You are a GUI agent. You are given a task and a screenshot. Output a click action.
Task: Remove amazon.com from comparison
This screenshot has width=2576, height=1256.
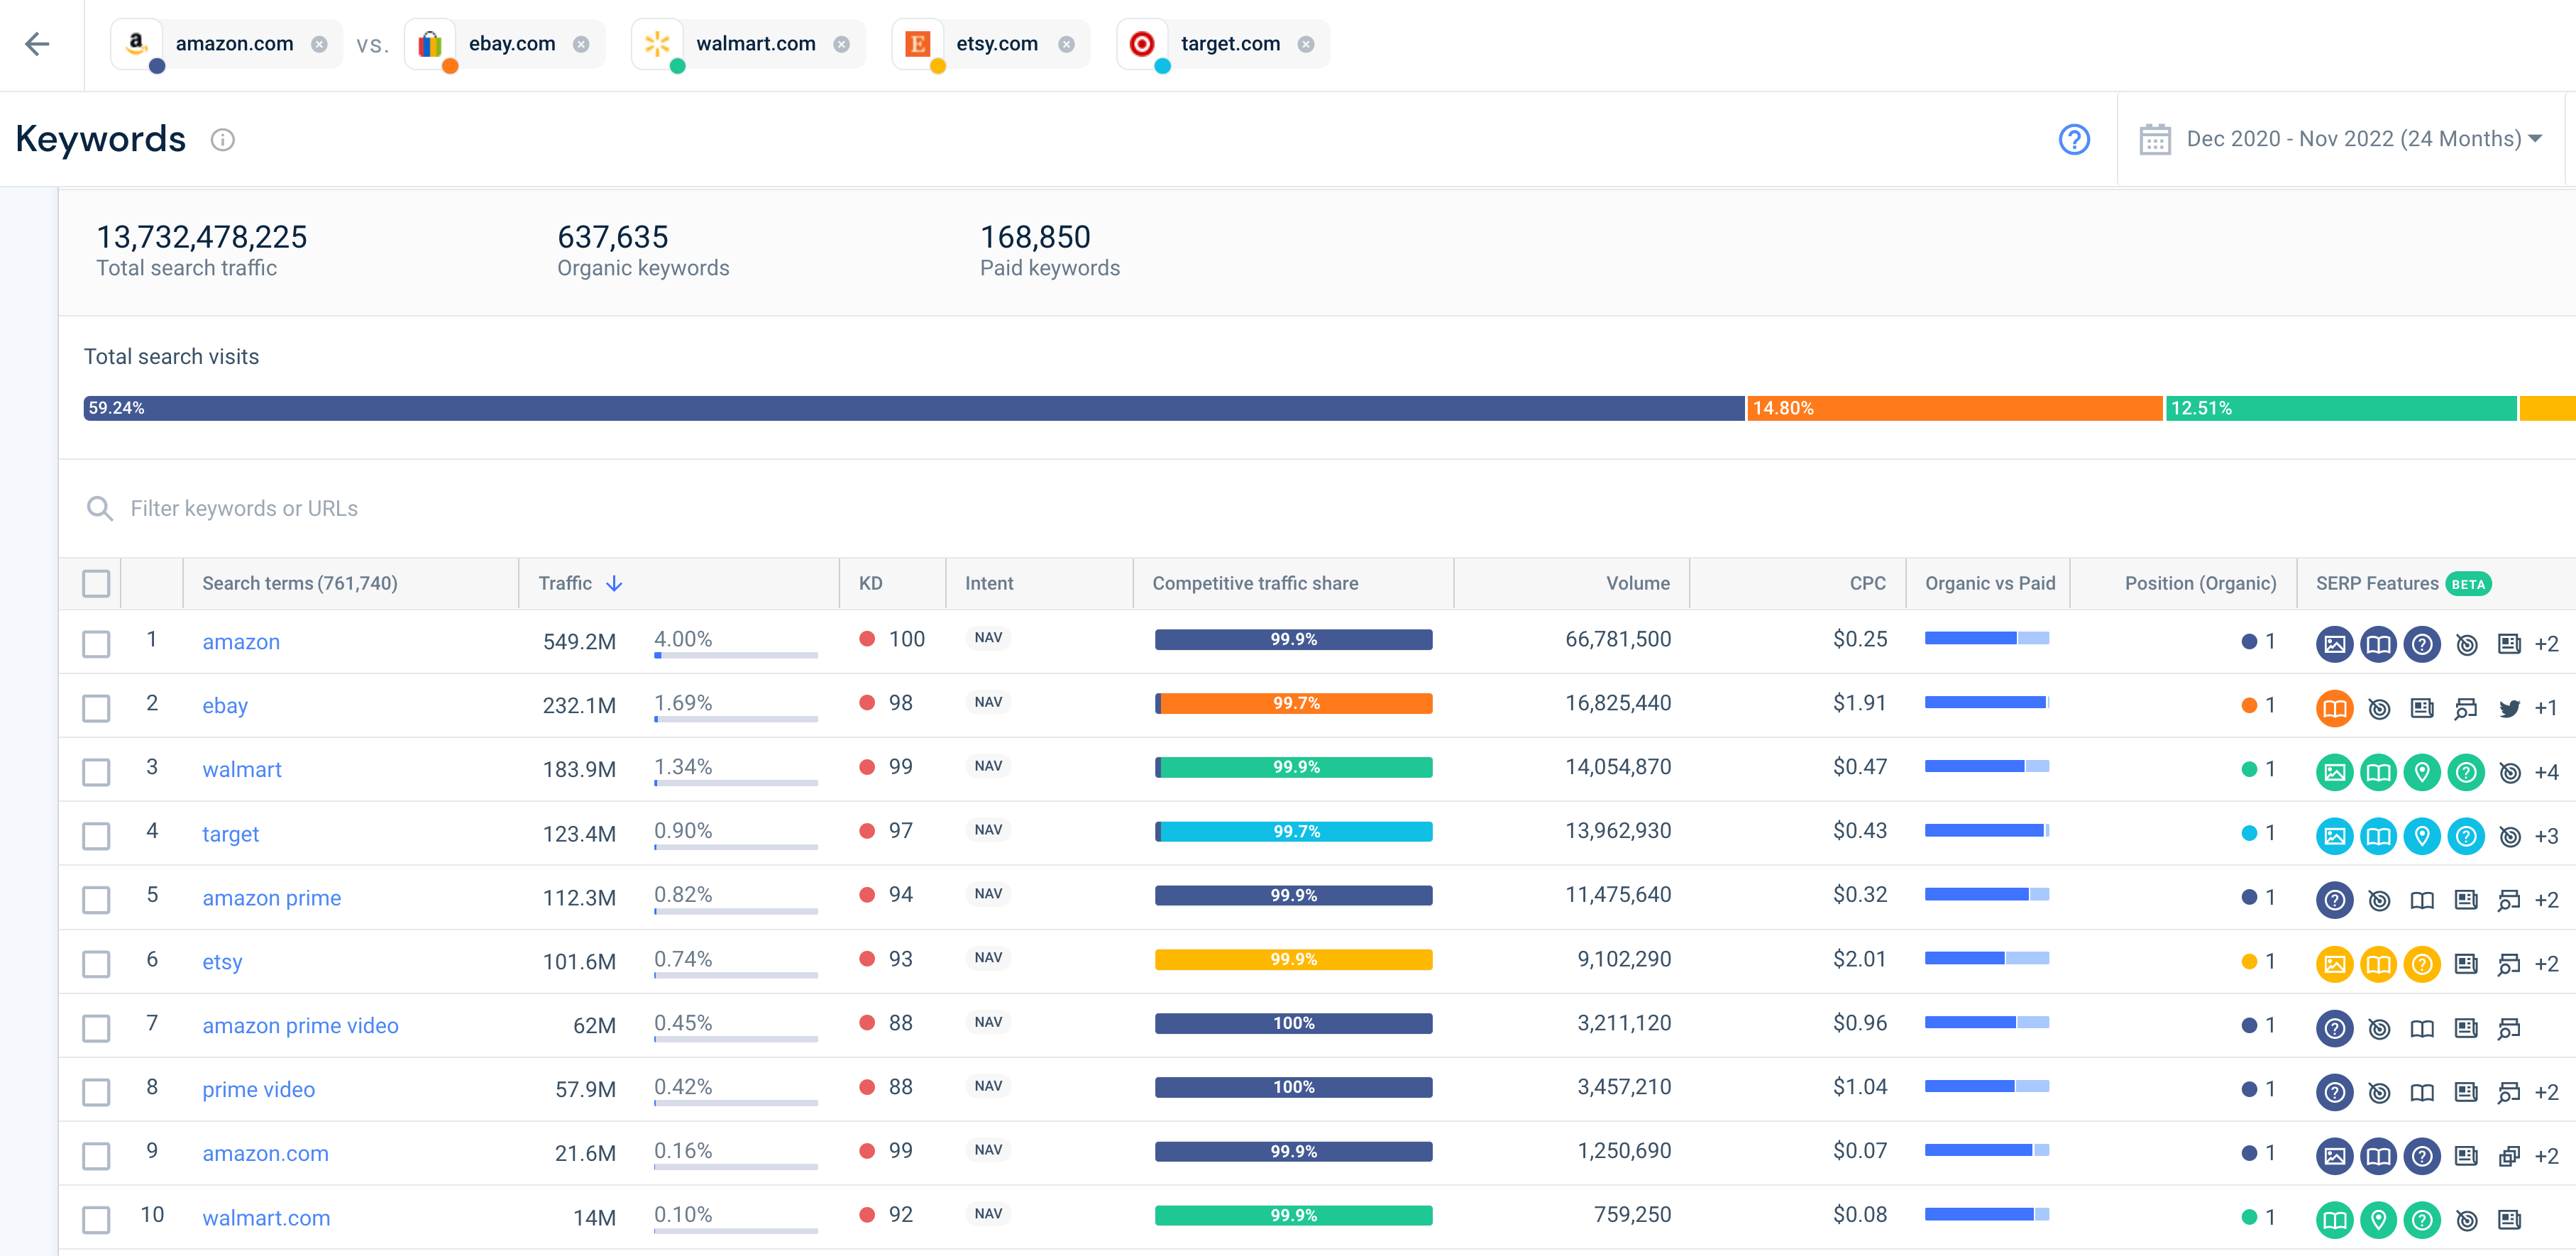click(x=319, y=44)
